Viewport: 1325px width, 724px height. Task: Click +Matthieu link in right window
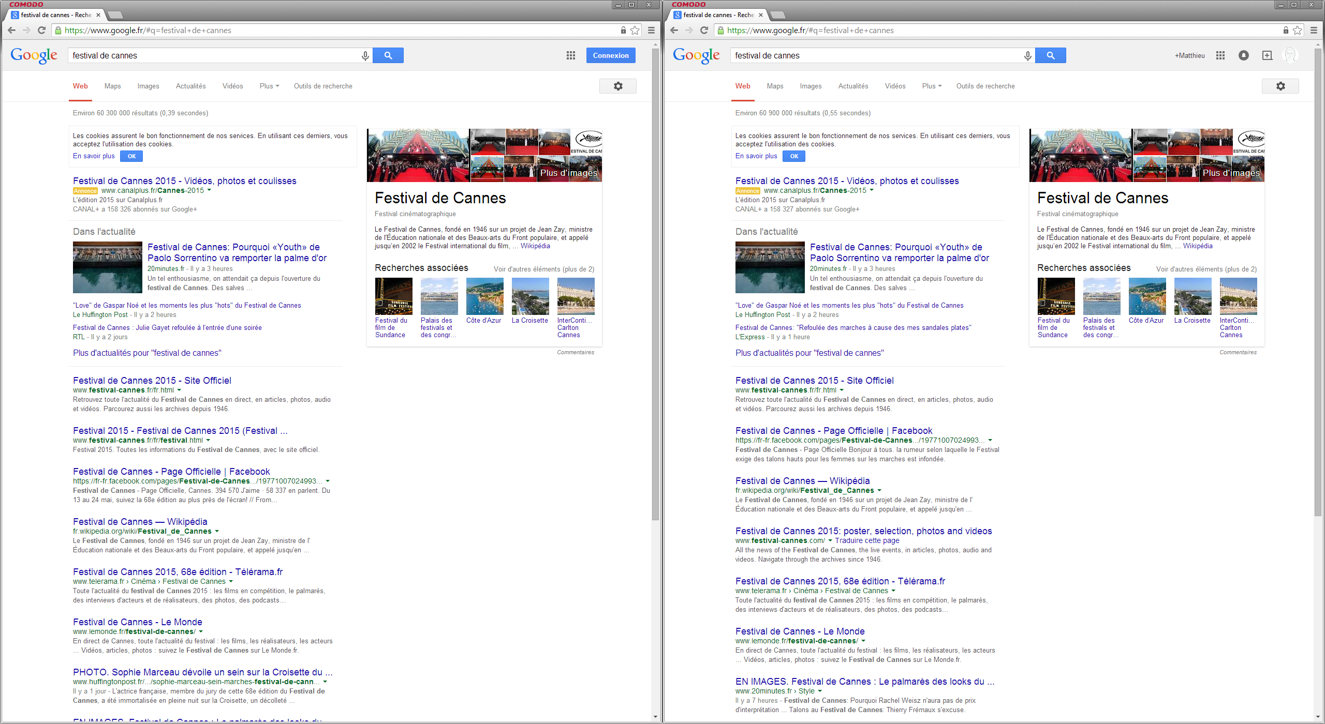point(1189,55)
